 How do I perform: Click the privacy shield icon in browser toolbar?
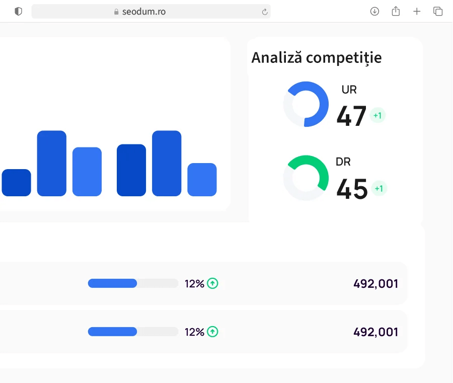coord(18,11)
